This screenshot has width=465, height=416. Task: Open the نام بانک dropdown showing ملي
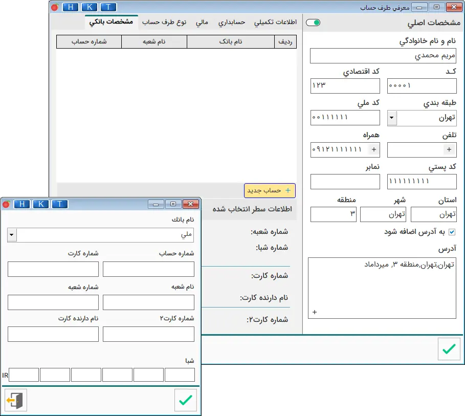(11, 235)
